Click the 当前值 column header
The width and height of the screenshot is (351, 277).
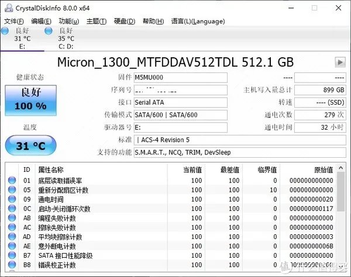pos(186,169)
